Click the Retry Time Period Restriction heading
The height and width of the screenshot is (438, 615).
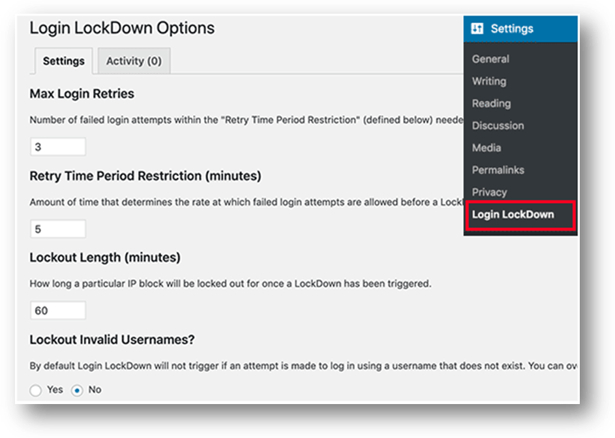coord(145,176)
